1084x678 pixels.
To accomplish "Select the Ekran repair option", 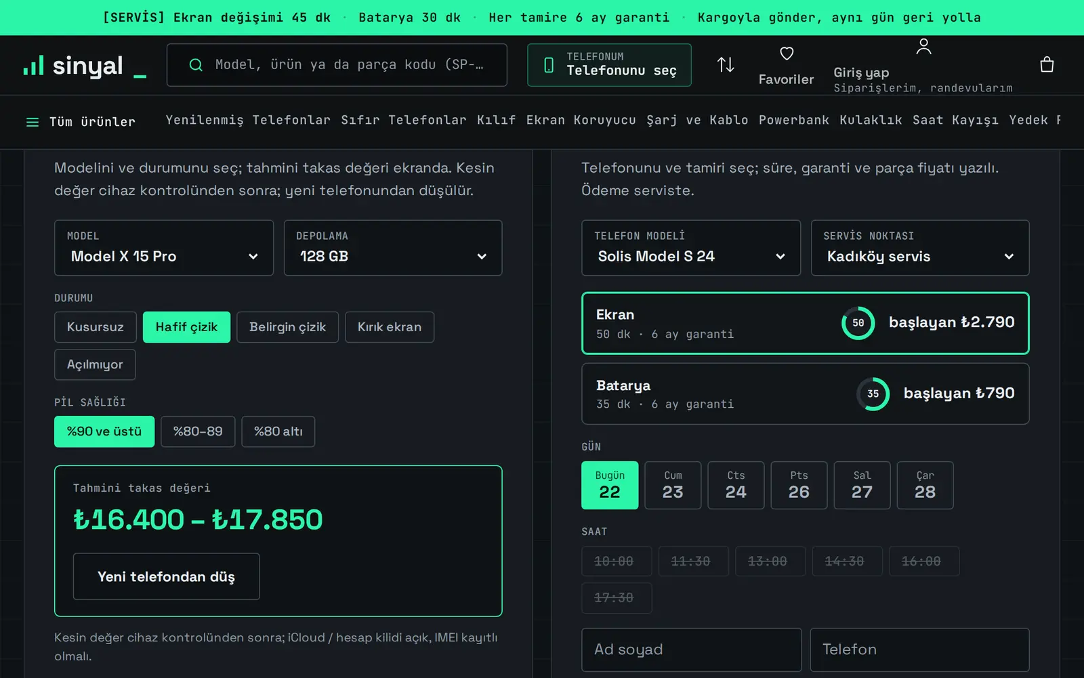I will click(x=806, y=324).
